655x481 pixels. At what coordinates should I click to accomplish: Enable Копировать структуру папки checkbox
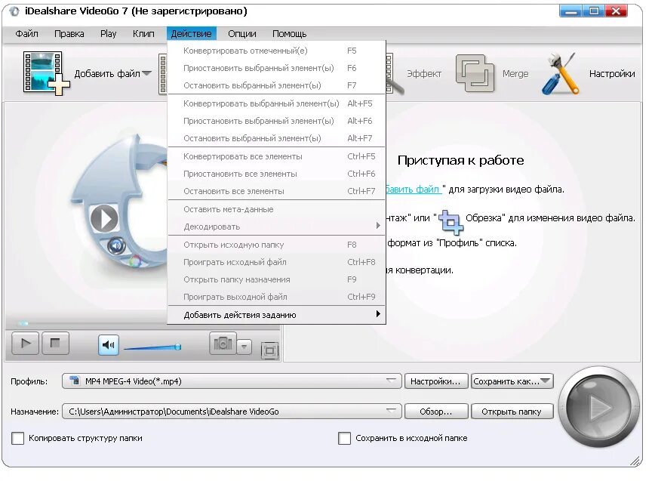click(x=17, y=438)
